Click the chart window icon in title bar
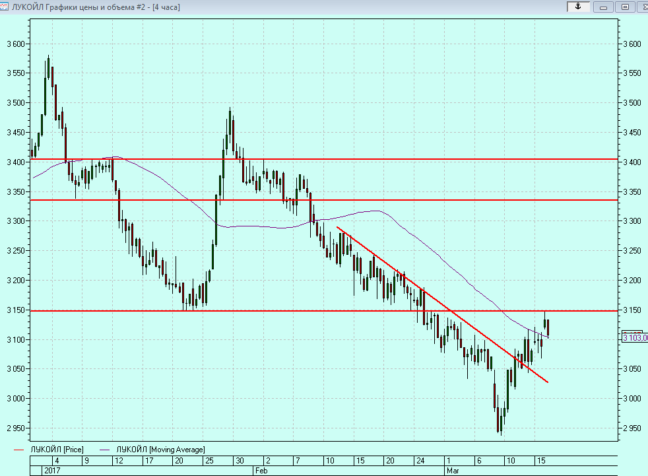Screen dimensions: 648x476 point(4,7)
